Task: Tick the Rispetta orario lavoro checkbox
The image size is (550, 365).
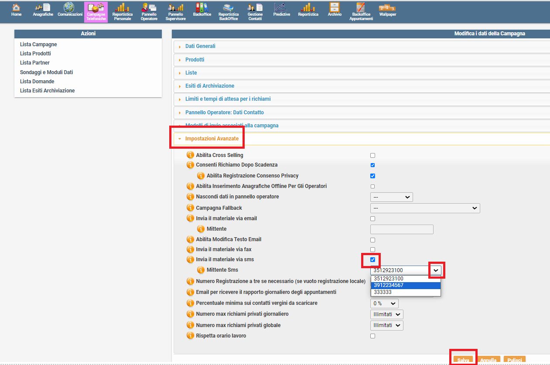Action: tap(372, 336)
